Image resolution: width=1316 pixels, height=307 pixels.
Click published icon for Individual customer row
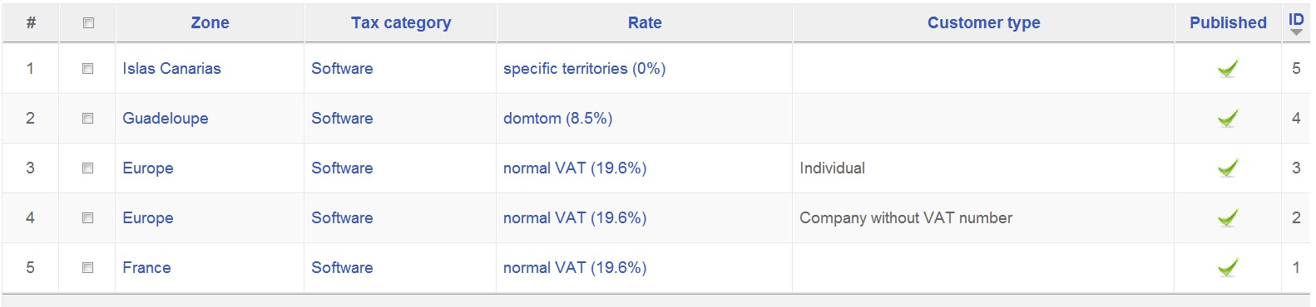[1228, 168]
